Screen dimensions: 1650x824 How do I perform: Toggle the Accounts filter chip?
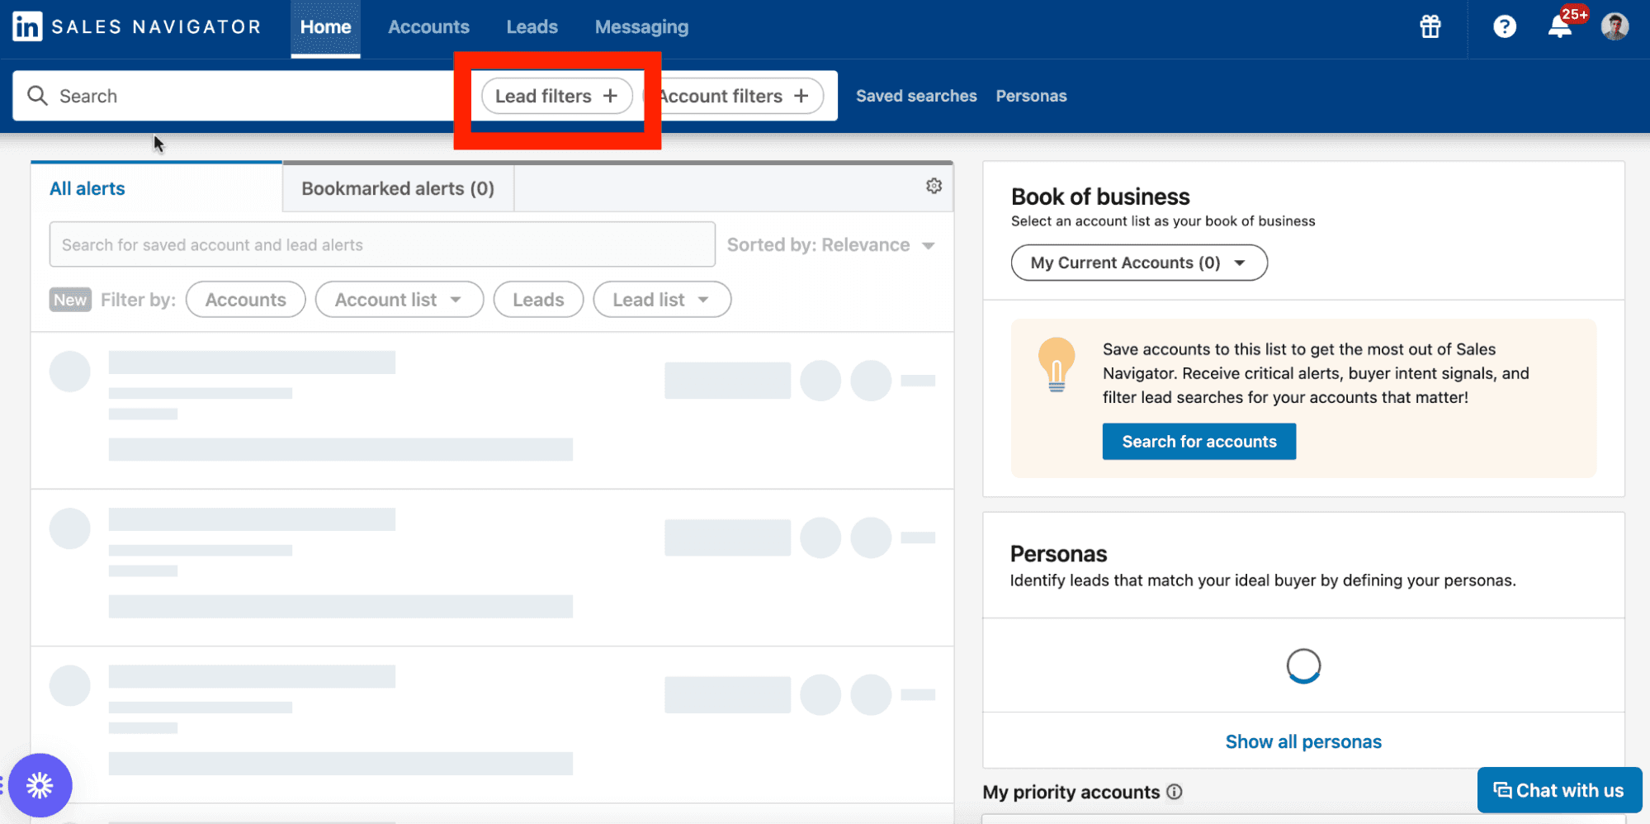[x=245, y=299]
